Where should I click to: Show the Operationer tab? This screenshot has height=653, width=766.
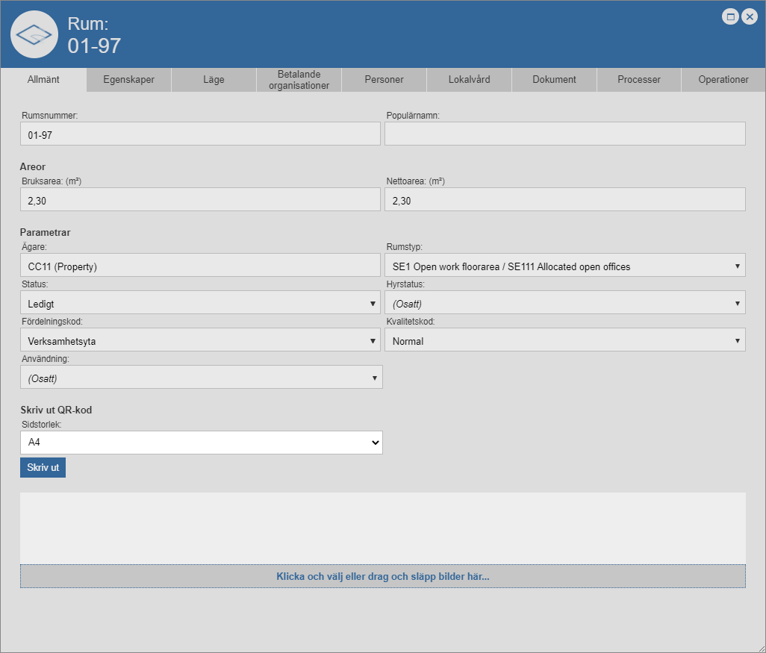[723, 80]
